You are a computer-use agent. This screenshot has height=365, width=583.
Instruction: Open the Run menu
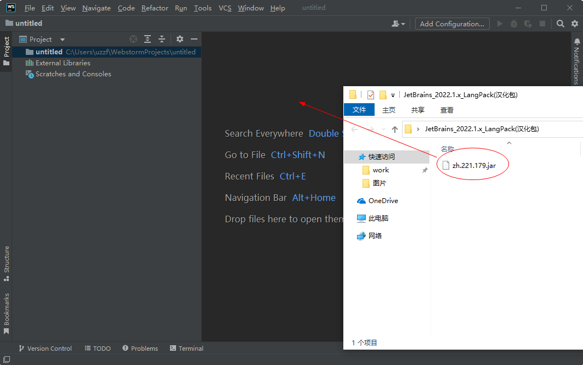tap(180, 8)
